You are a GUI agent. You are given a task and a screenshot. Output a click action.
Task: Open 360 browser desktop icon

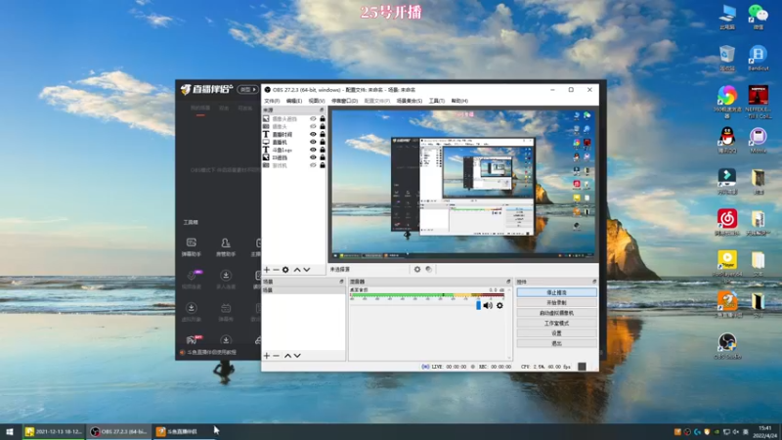coord(727,102)
